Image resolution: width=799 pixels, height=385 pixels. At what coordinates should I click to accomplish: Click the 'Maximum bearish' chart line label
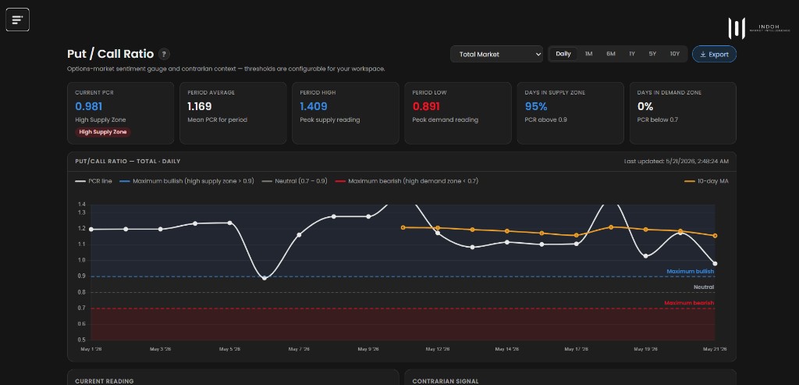click(x=689, y=303)
